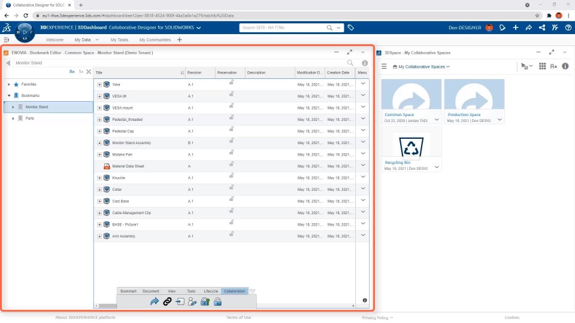Image resolution: width=575 pixels, height=323 pixels.
Task: Open the hamburger menu in 3DSpace widget
Action: (384, 66)
